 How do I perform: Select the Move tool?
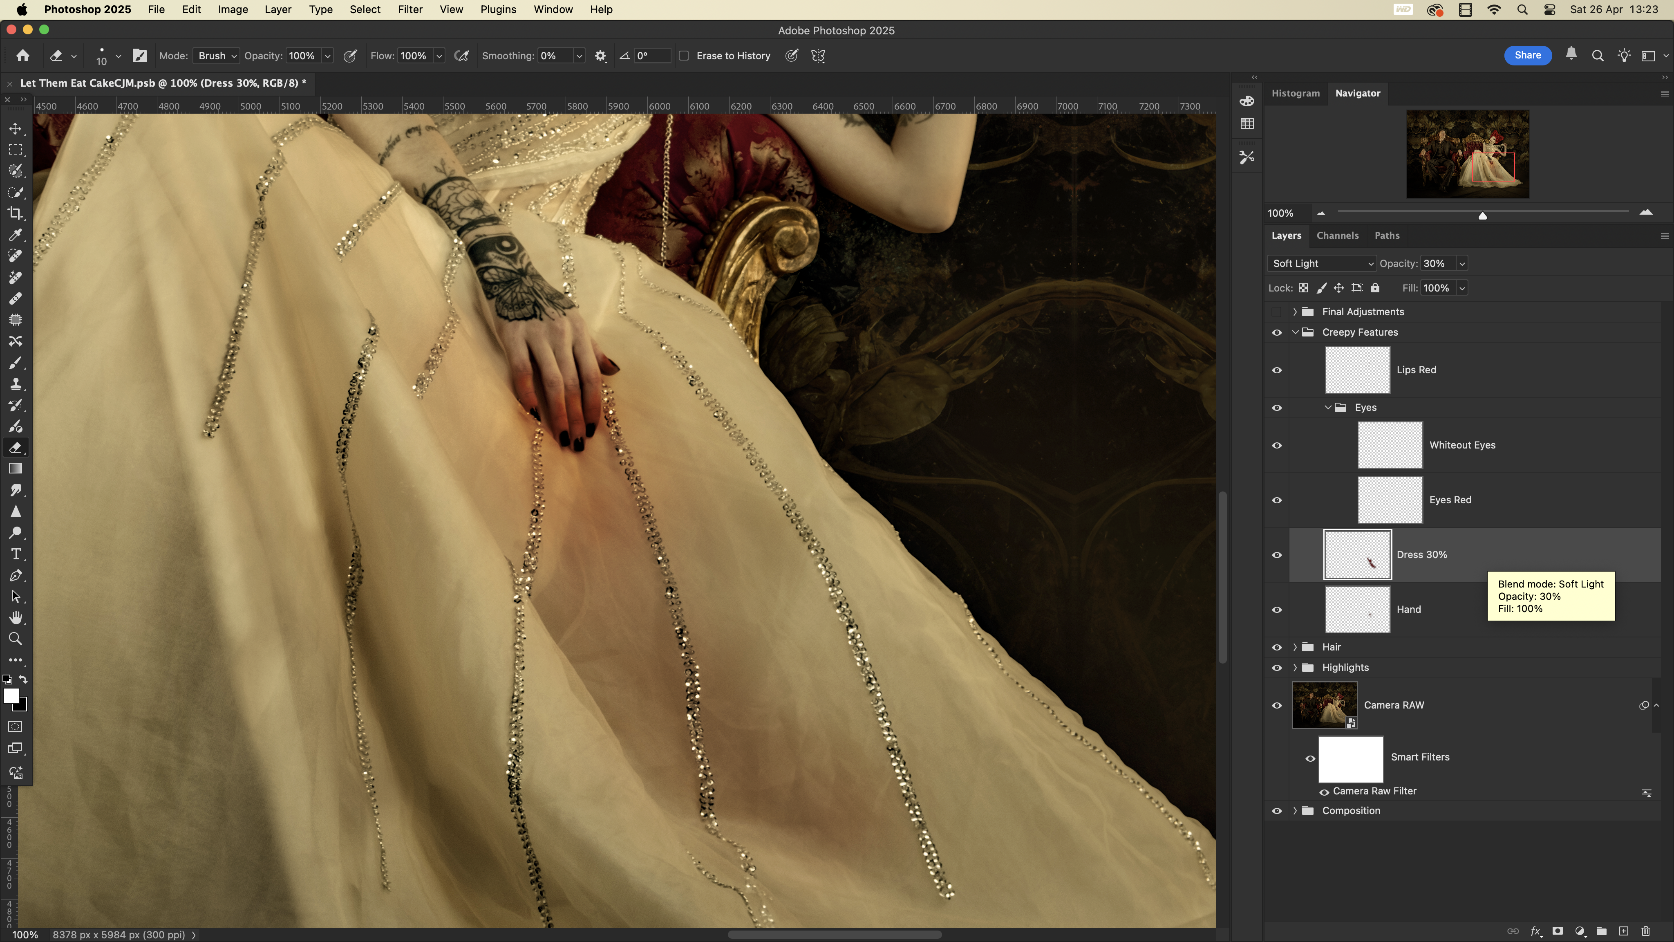coord(16,129)
